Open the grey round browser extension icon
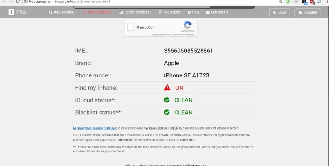 pos(296,2)
